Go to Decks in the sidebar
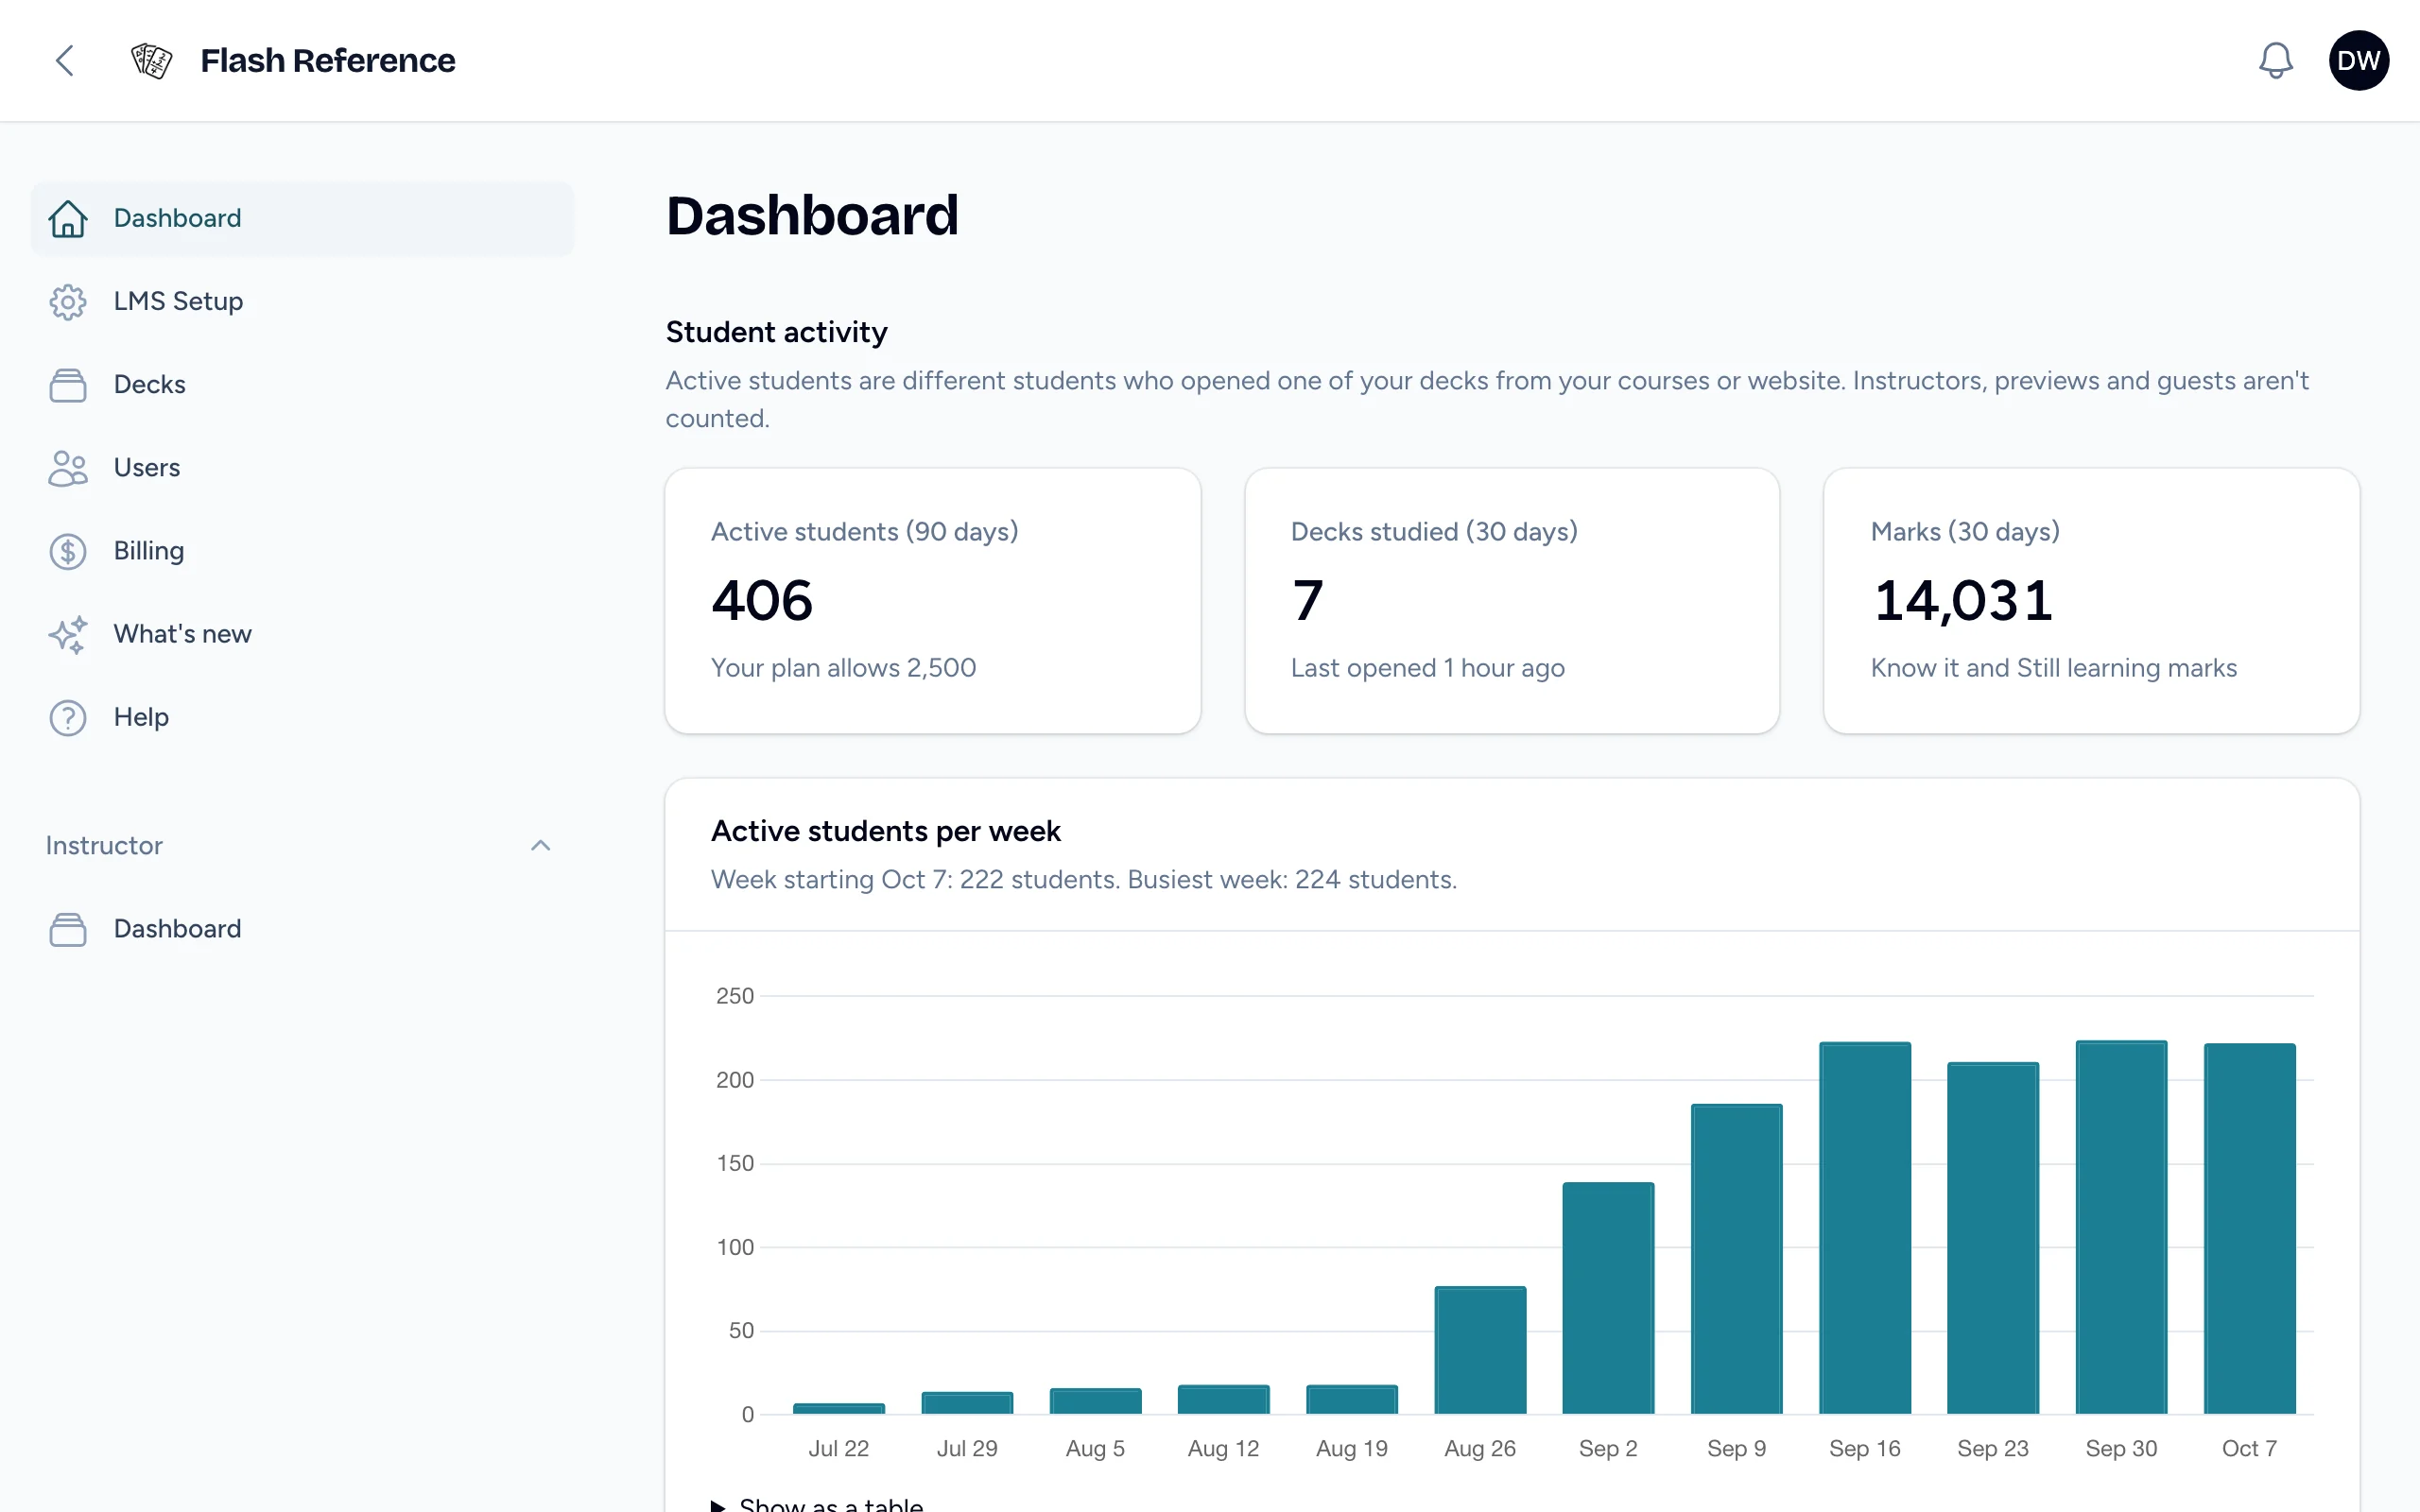The image size is (2420, 1512). click(x=302, y=385)
